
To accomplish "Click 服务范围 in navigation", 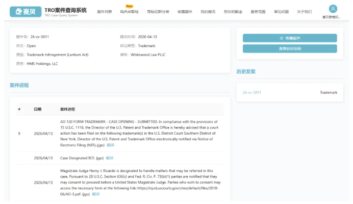I will (x=258, y=11).
